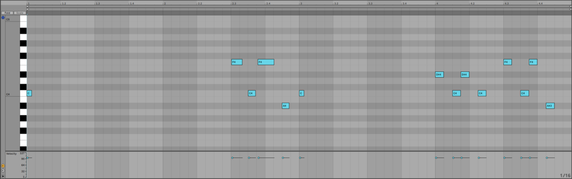Viewport: 572px width, 179px height.
Task: Select the F4 note starting at 4.3
Action: point(507,62)
